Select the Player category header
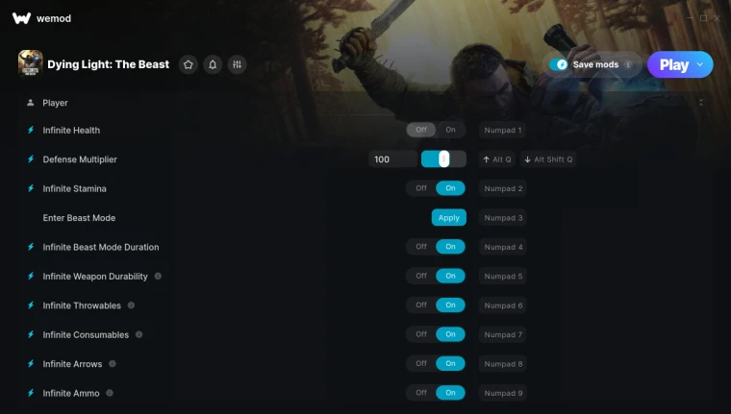Screen dimensions: 731x414 coord(55,103)
